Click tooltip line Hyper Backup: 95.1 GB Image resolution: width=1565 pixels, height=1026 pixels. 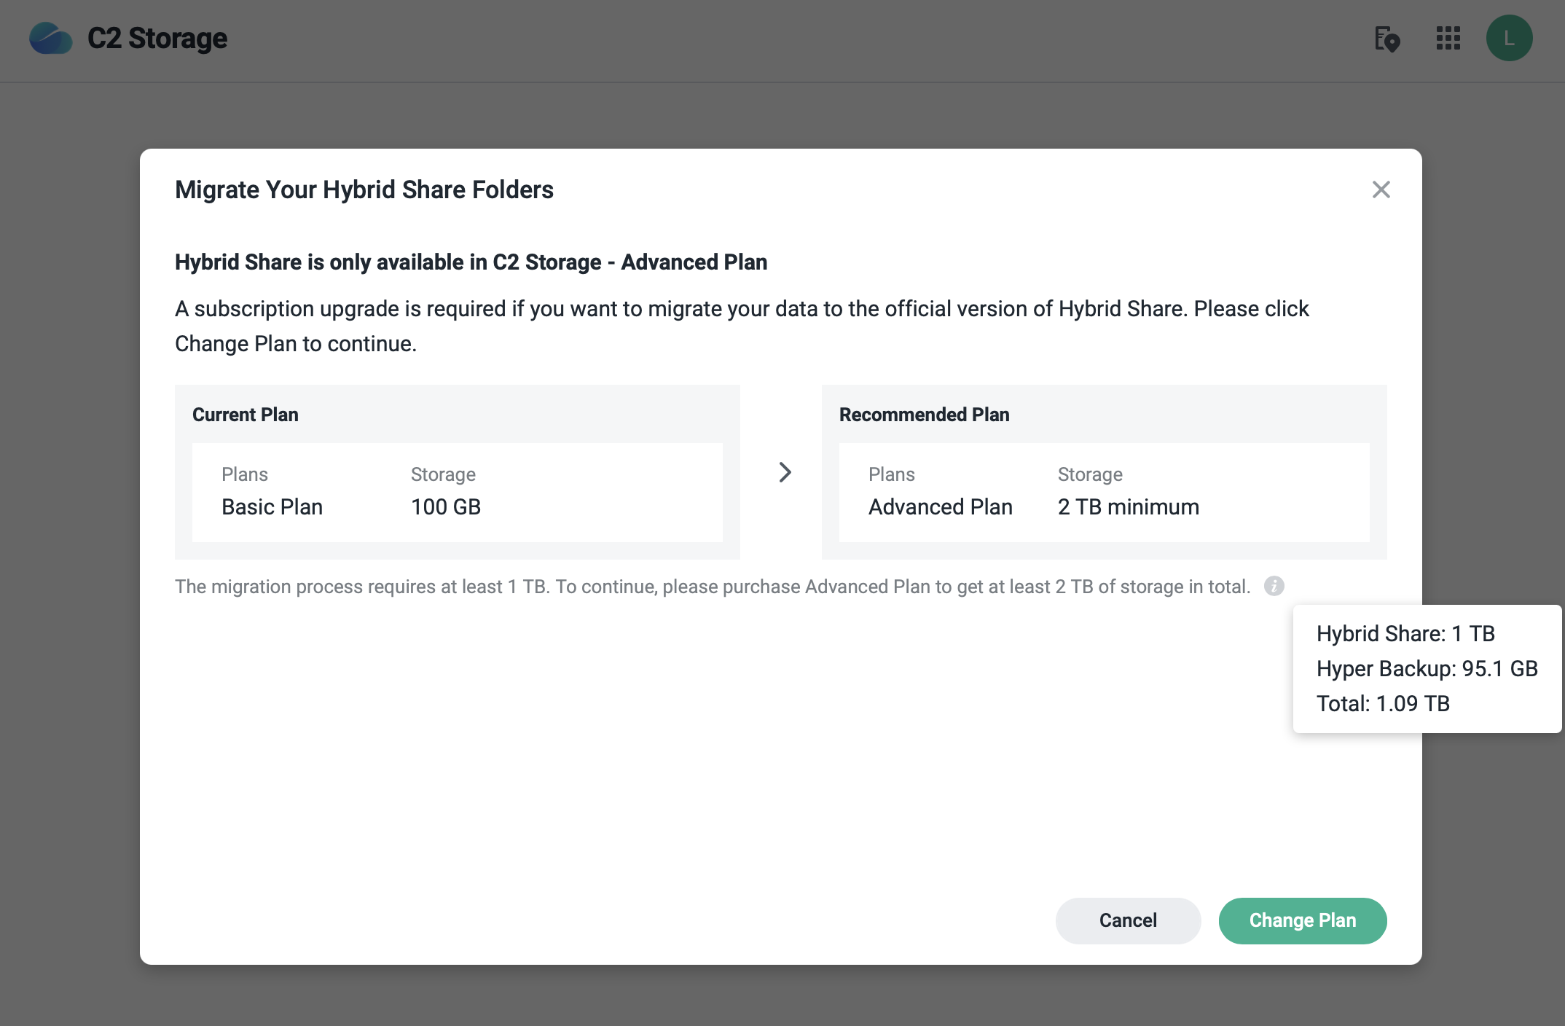click(1427, 668)
